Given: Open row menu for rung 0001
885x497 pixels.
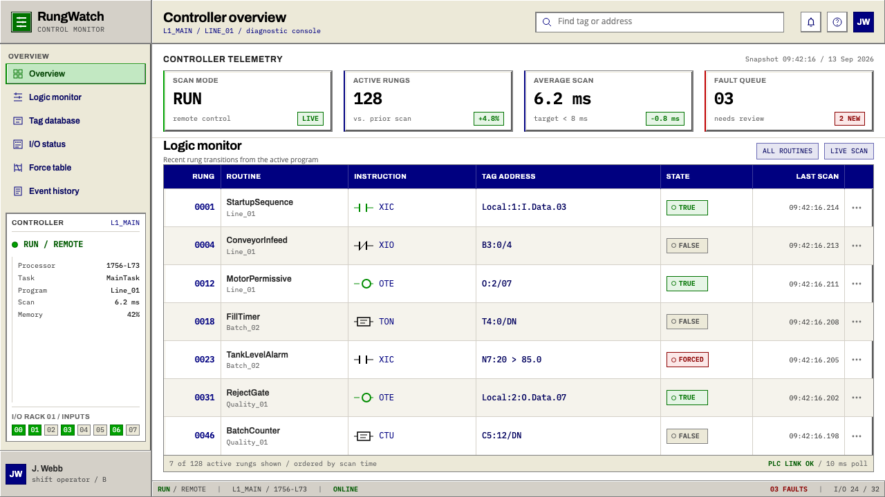Looking at the screenshot, I should point(857,207).
